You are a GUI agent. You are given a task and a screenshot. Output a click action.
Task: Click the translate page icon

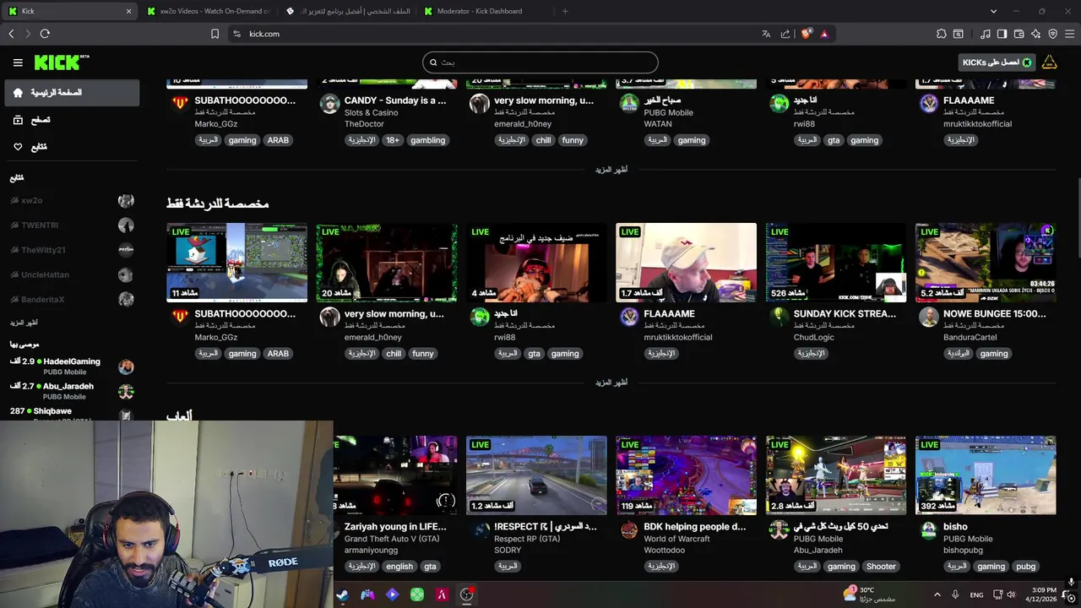(x=766, y=34)
